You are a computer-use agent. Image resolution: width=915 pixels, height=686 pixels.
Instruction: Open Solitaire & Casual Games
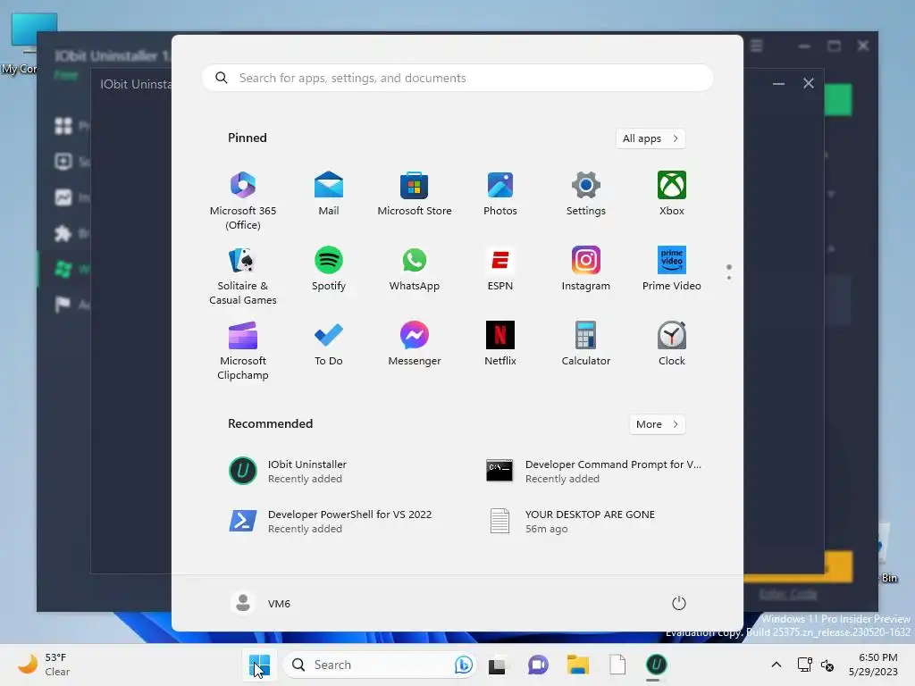coord(243,275)
